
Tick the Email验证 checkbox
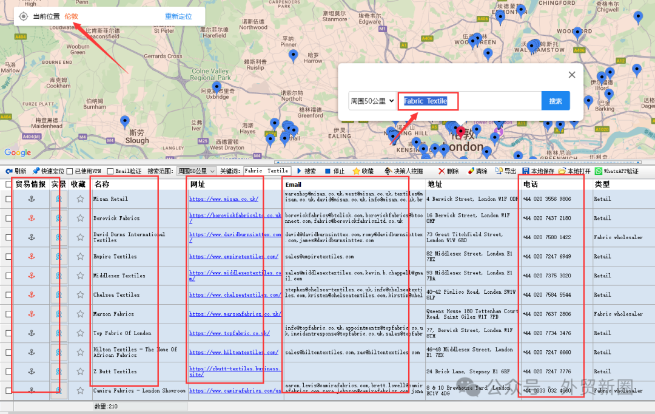[x=110, y=172]
